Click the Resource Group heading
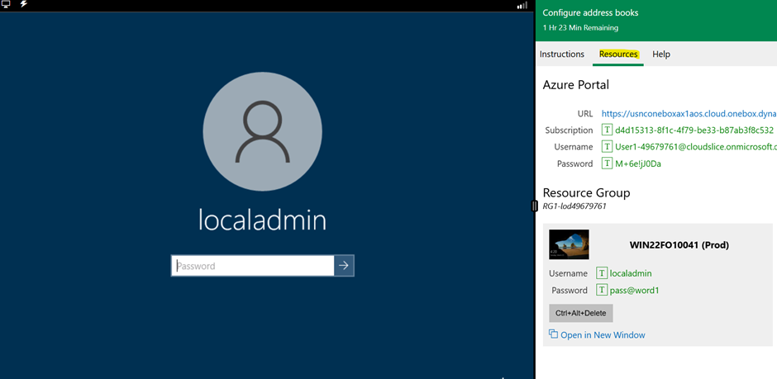This screenshot has height=379, width=777. click(x=586, y=192)
